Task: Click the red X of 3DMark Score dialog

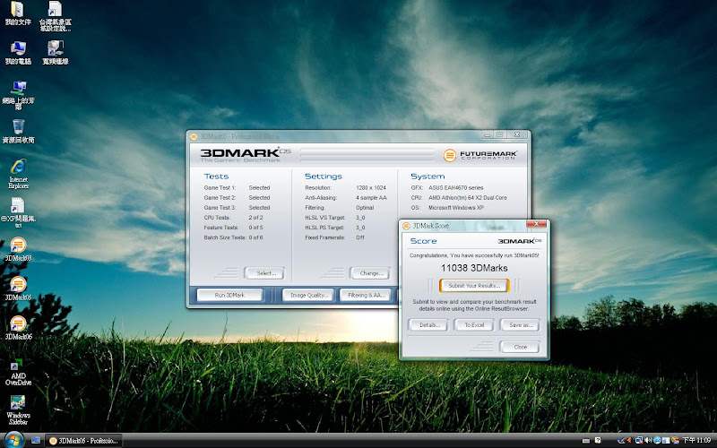Action: (x=536, y=224)
